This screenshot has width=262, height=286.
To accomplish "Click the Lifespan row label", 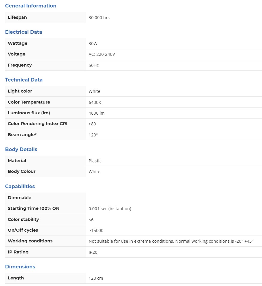I will point(17,17).
